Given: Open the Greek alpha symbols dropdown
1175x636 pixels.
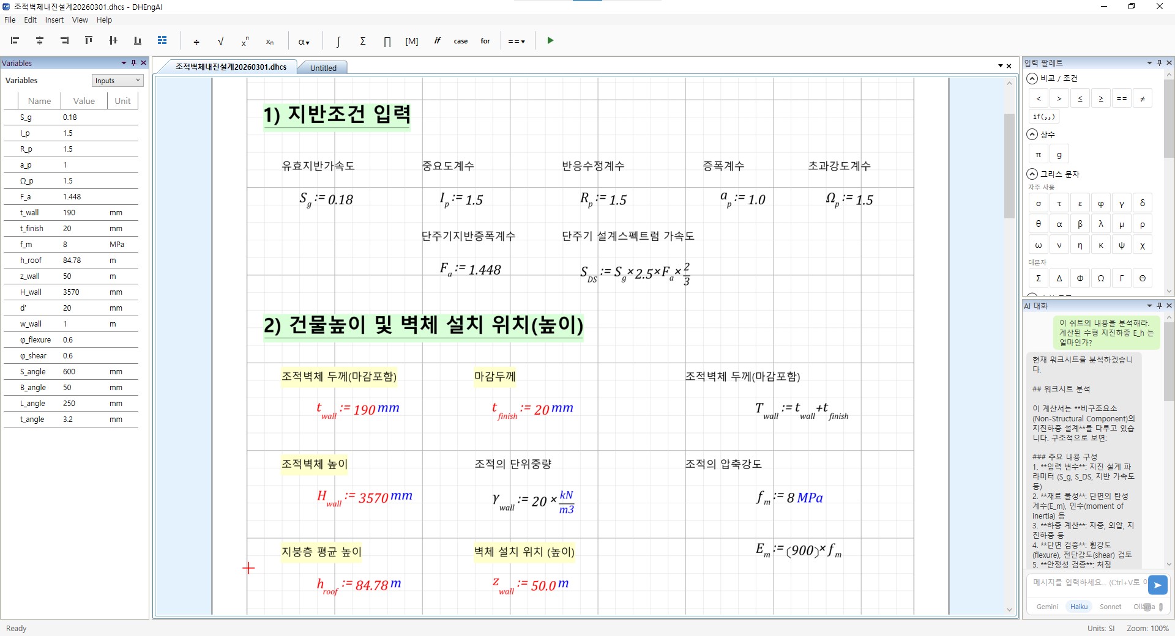Looking at the screenshot, I should click(x=304, y=42).
